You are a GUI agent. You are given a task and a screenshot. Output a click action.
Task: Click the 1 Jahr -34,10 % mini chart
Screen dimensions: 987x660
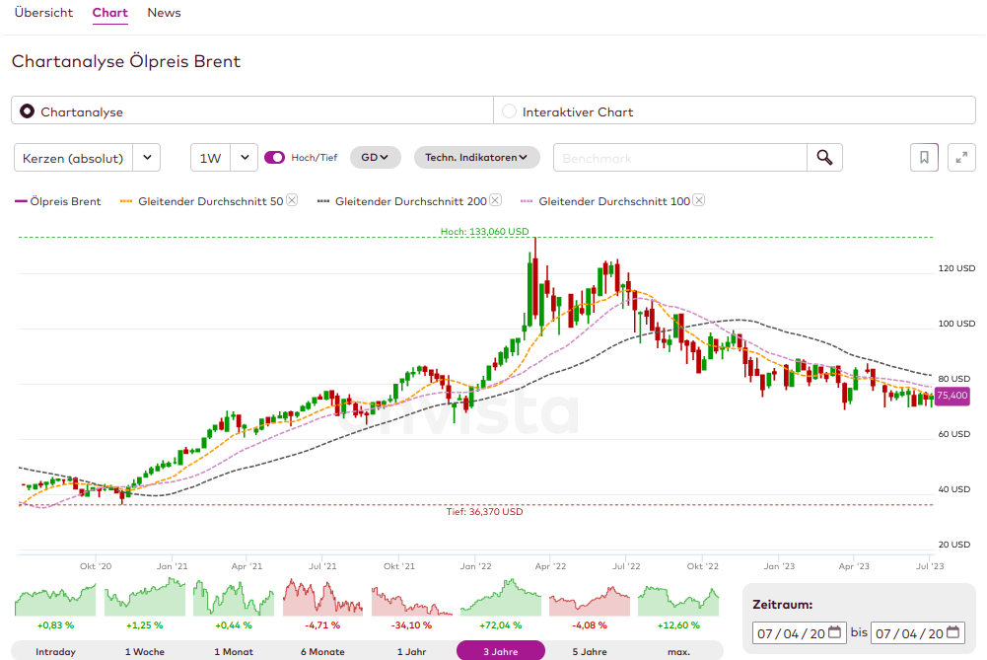pyautogui.click(x=412, y=601)
